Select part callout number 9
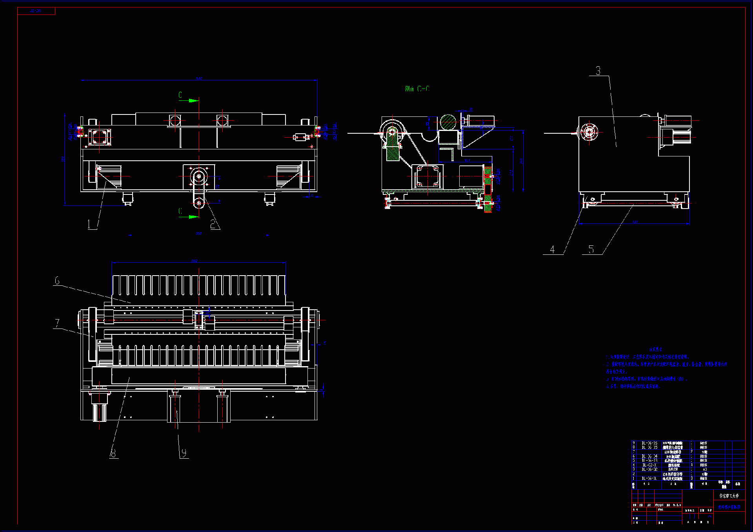The width and height of the screenshot is (753, 532). [x=184, y=453]
